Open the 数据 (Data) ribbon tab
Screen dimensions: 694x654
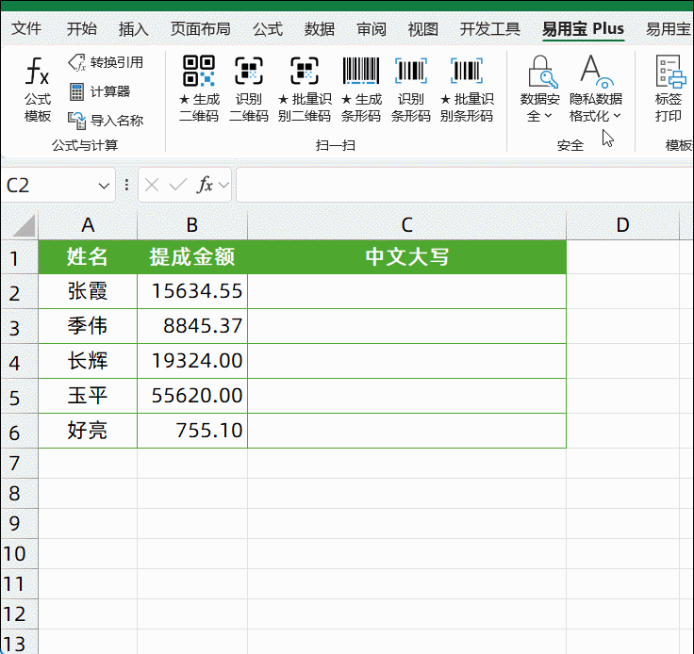(320, 29)
